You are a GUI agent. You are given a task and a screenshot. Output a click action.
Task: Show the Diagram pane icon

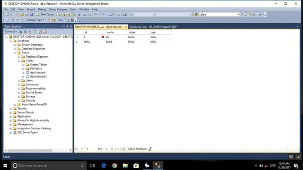pos(7,20)
